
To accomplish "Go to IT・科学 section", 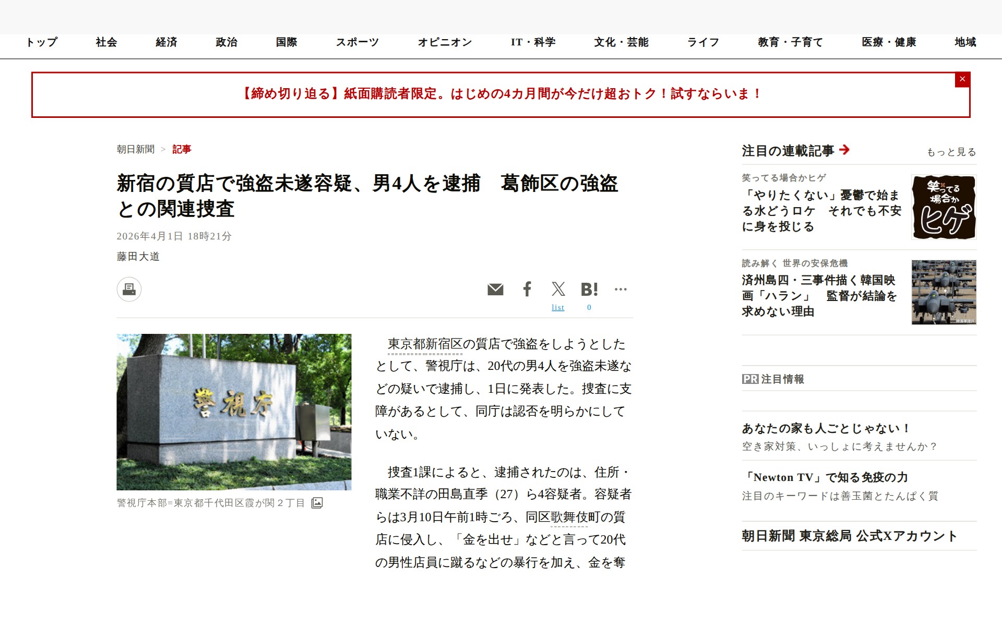I will tap(533, 42).
